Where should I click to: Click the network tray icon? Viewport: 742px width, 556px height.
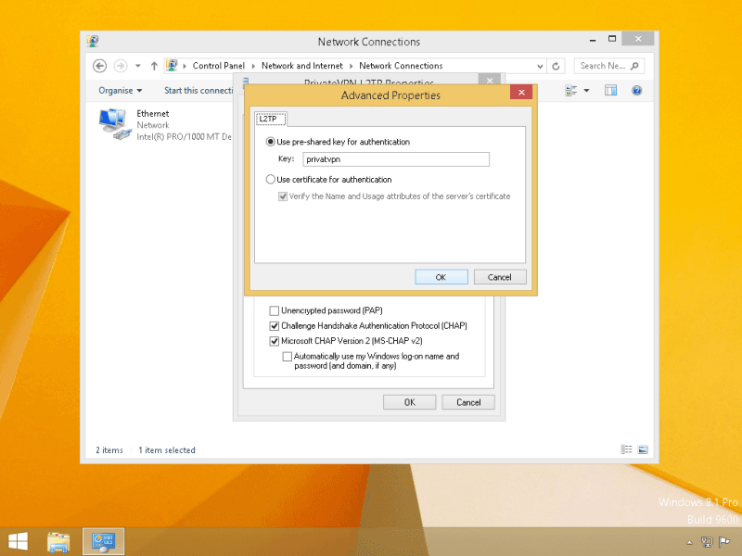[x=706, y=542]
